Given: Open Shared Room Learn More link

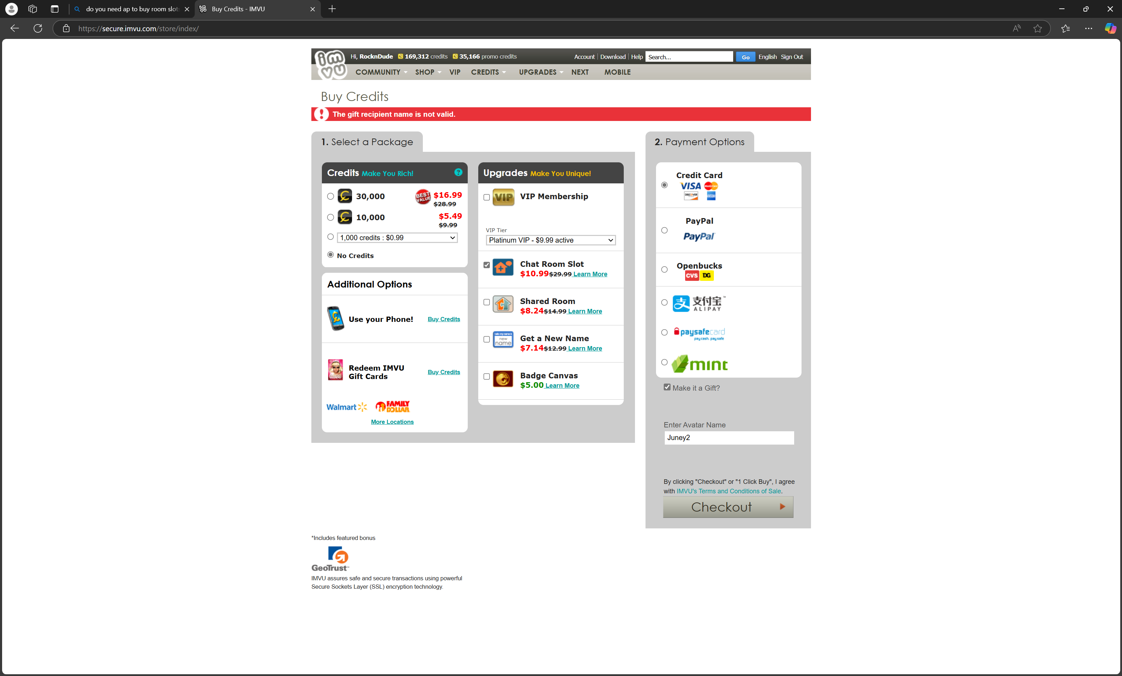Looking at the screenshot, I should (585, 311).
